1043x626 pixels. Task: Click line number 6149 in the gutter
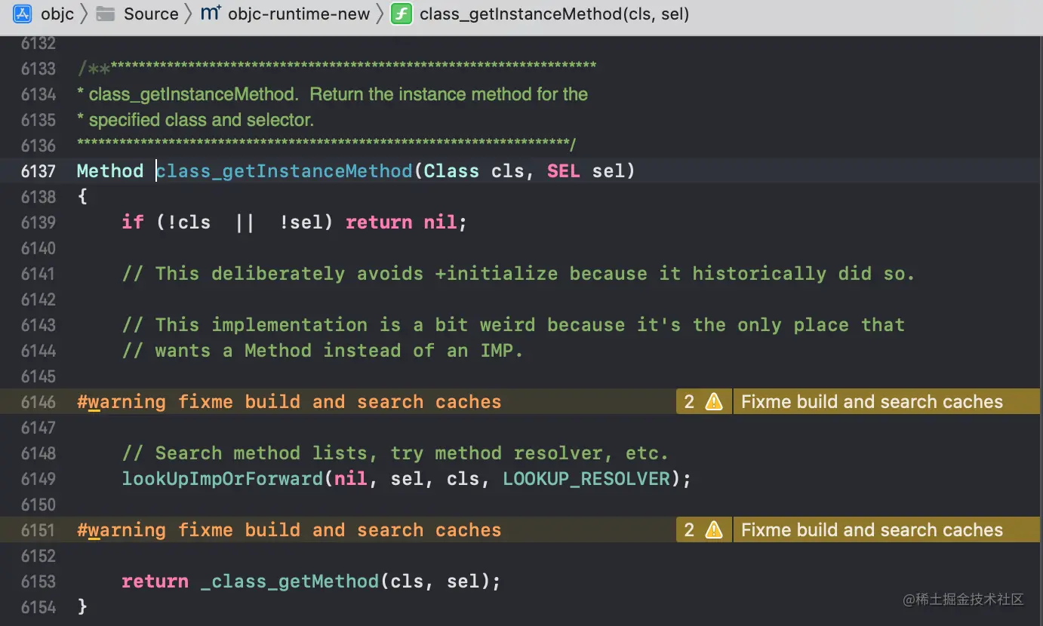pyautogui.click(x=38, y=479)
